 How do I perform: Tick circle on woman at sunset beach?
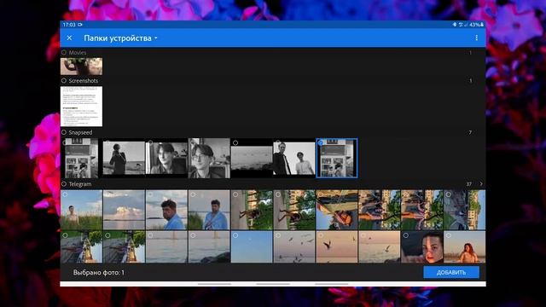click(448, 235)
